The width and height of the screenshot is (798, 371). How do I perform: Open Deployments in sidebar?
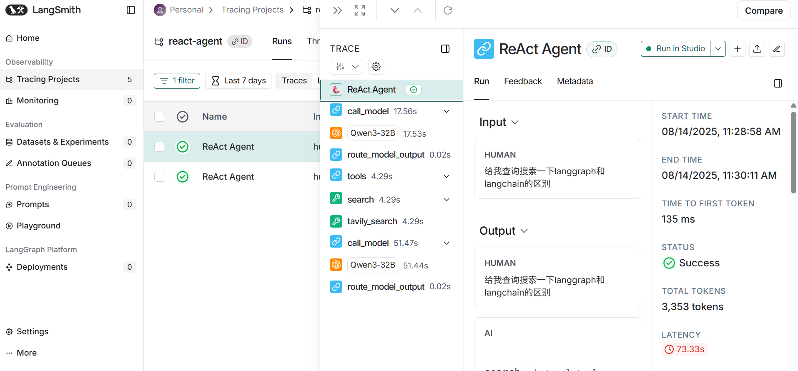(x=72, y=267)
